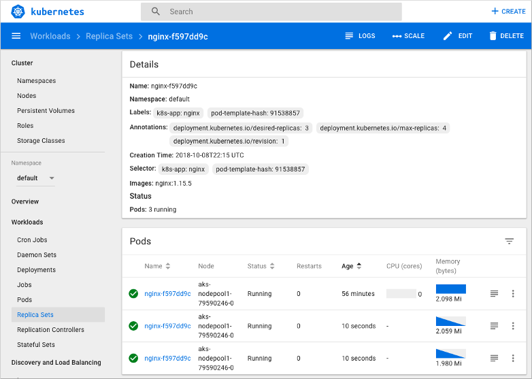
Task: Go to Nodes in Cluster section
Action: (27, 96)
